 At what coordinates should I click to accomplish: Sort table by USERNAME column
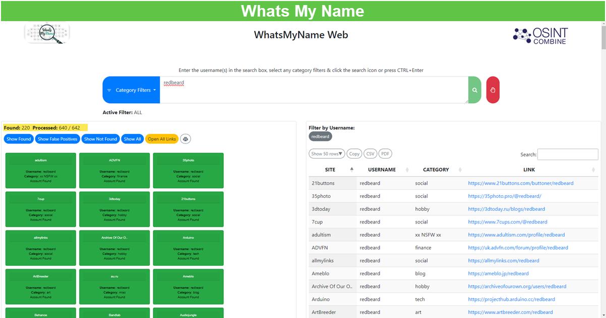tap(384, 170)
